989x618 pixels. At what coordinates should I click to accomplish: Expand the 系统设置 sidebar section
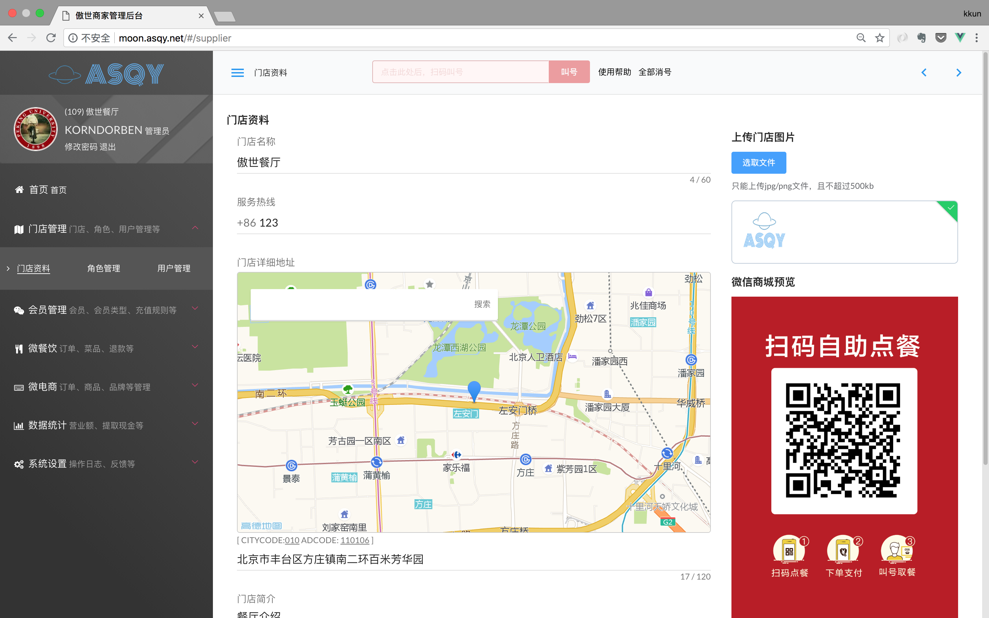pyautogui.click(x=195, y=462)
